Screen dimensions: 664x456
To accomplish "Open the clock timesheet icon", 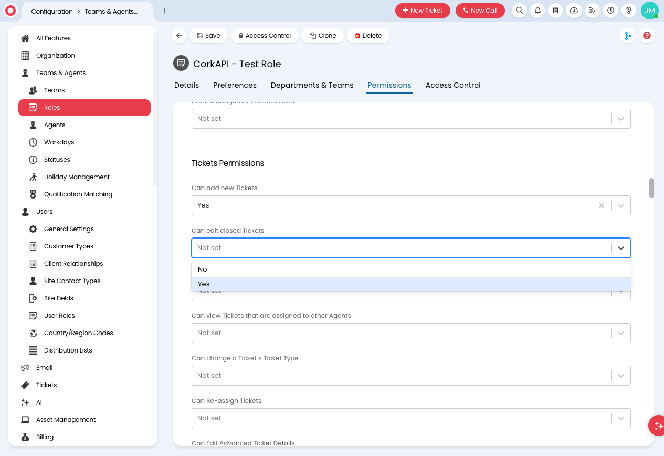I will click(x=611, y=11).
